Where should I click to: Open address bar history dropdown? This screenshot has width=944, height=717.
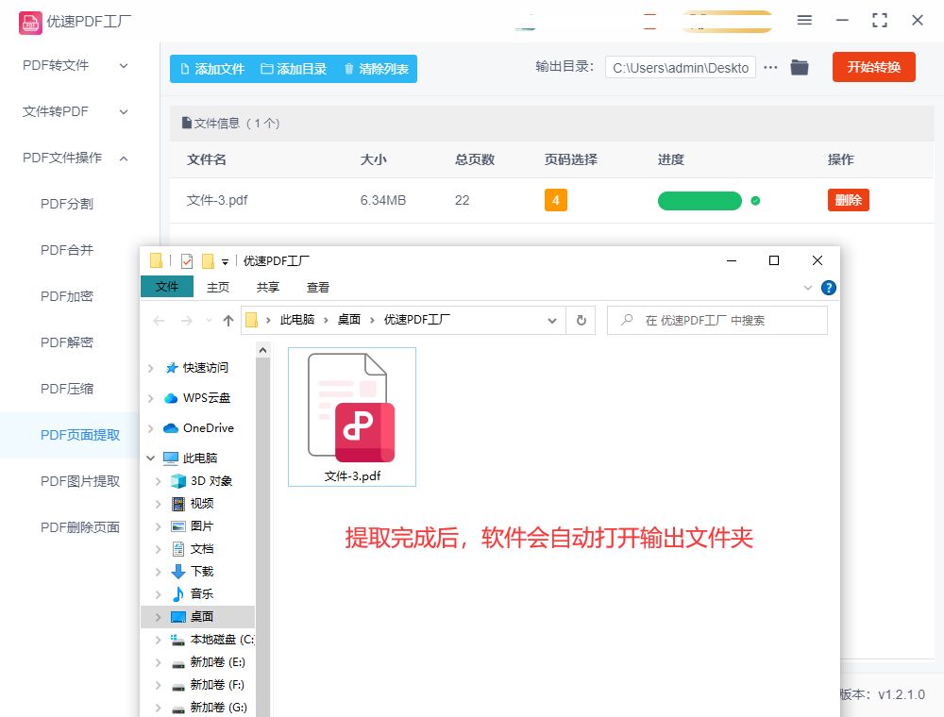(552, 321)
